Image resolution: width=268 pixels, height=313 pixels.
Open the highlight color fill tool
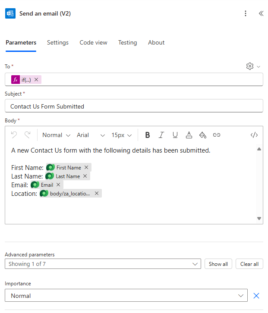point(203,135)
